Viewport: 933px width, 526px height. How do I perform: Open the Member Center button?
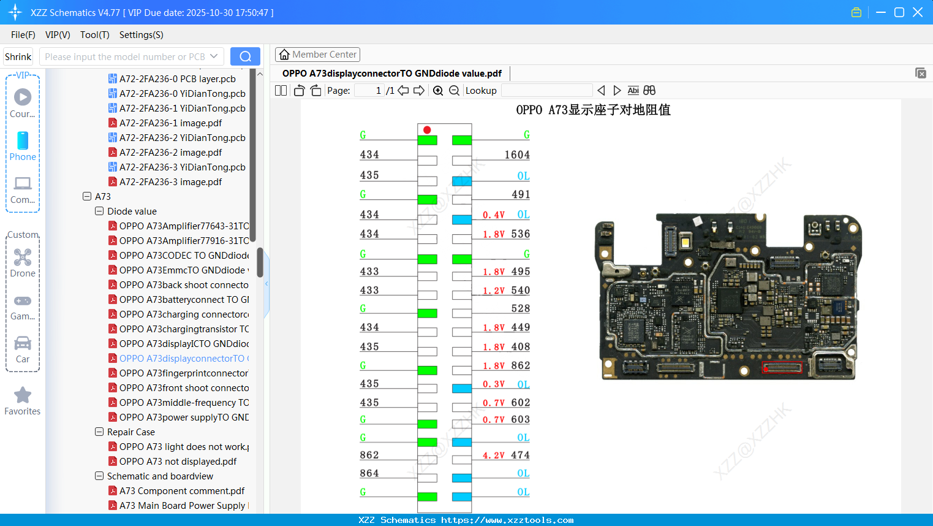(317, 55)
